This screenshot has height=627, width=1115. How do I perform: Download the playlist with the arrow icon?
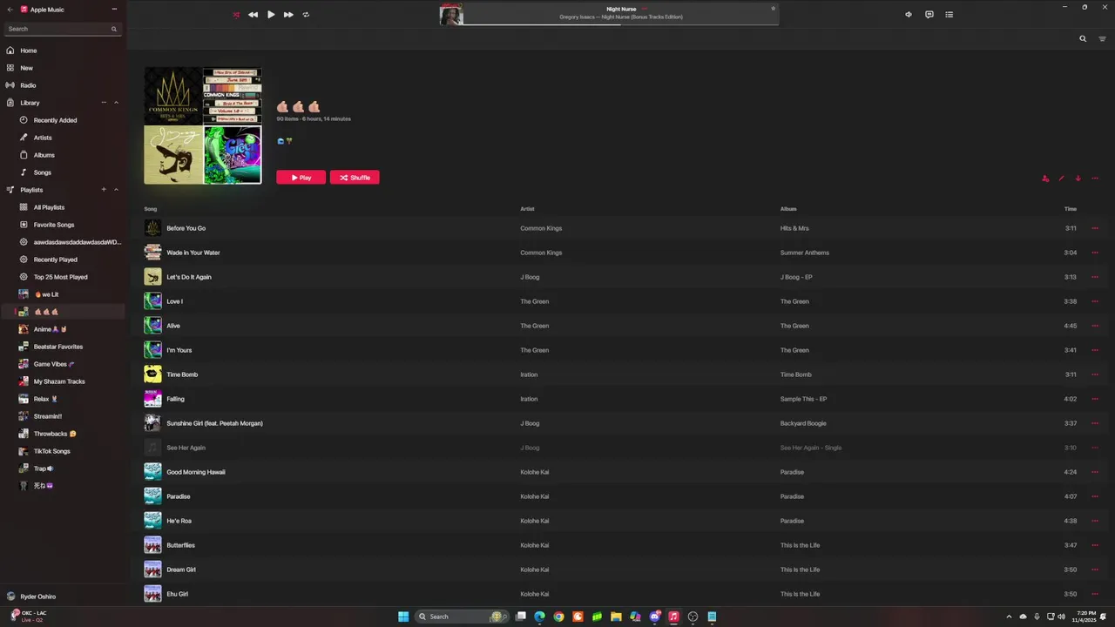tap(1078, 179)
